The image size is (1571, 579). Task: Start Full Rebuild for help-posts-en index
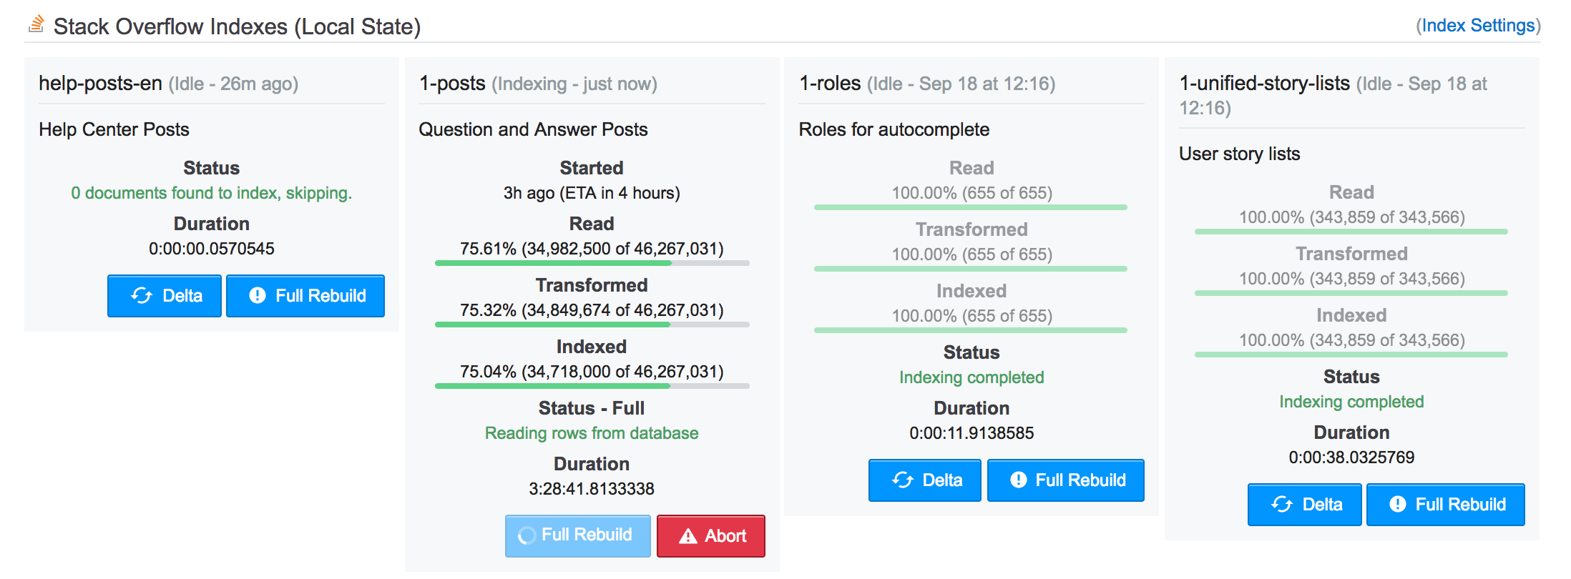point(305,296)
